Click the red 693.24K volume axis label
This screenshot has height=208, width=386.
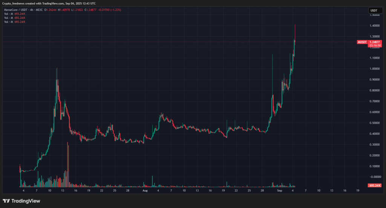point(375,186)
